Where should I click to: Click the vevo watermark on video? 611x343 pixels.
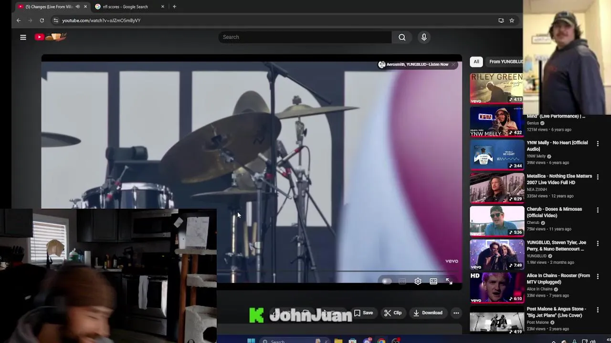[x=452, y=261]
